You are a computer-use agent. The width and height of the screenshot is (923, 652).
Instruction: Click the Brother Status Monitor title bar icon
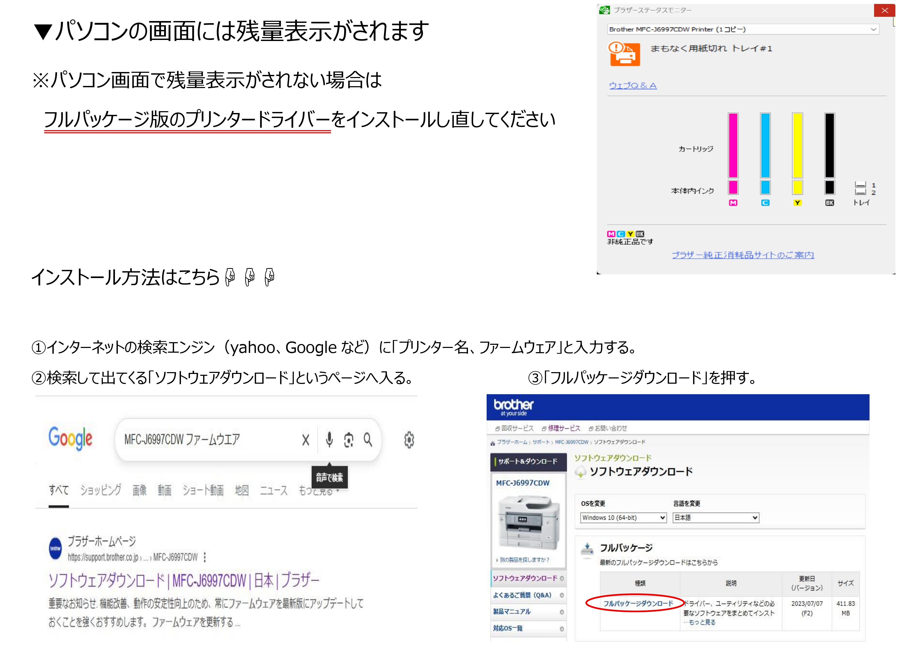[x=604, y=10]
